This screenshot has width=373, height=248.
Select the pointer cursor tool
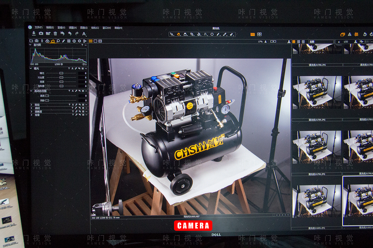tap(172, 34)
